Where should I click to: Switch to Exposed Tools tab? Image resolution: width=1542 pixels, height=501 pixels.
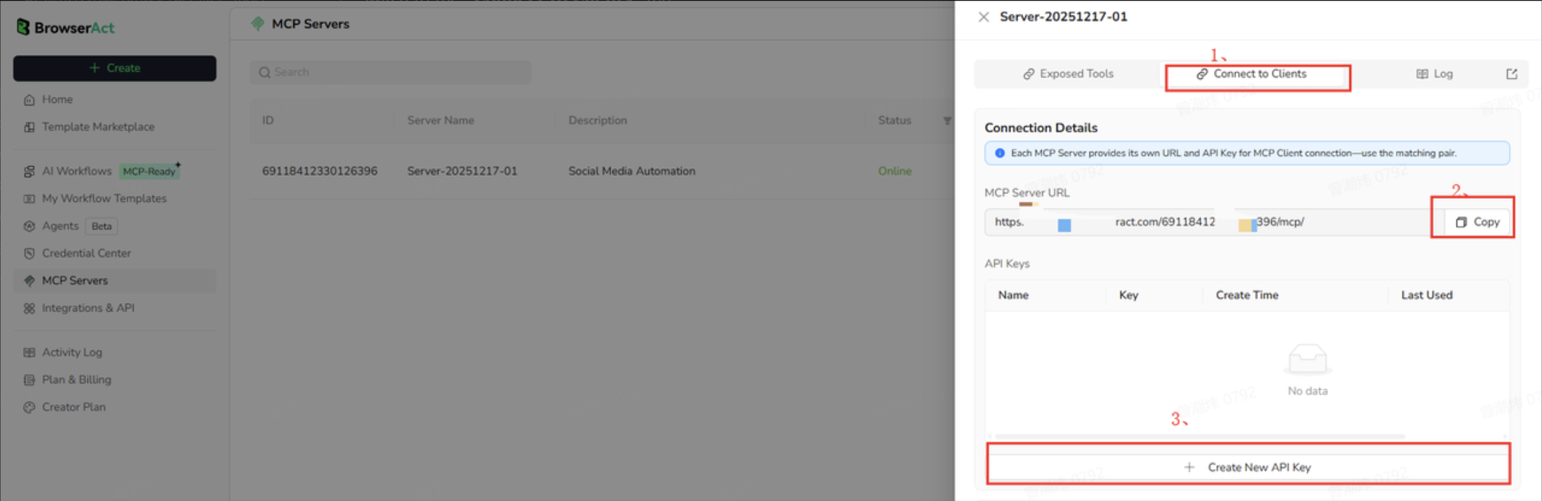pyautogui.click(x=1068, y=74)
